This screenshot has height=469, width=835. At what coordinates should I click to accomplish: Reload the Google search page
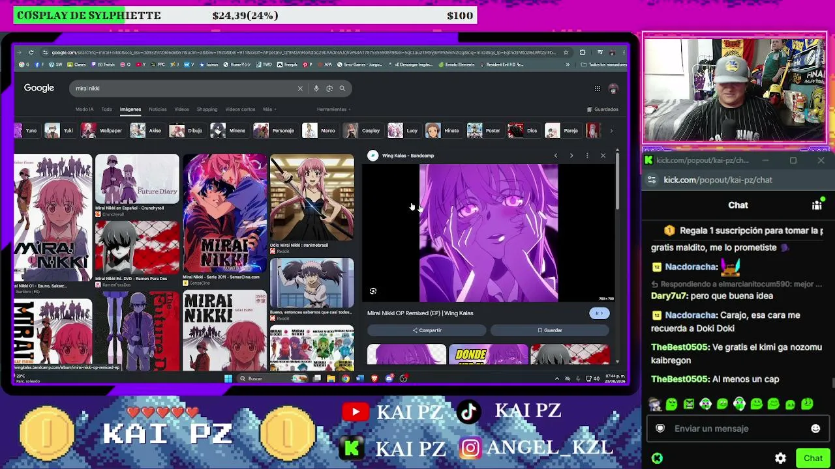pyautogui.click(x=31, y=52)
